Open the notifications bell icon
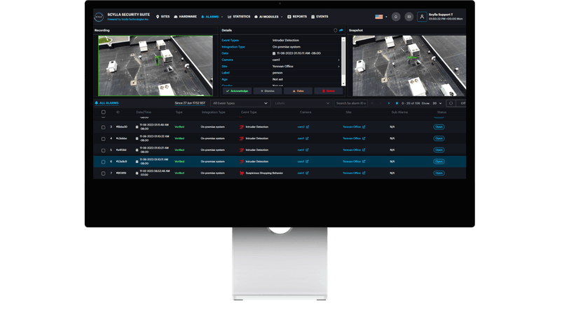The height and width of the screenshot is (320, 569). coord(396,17)
